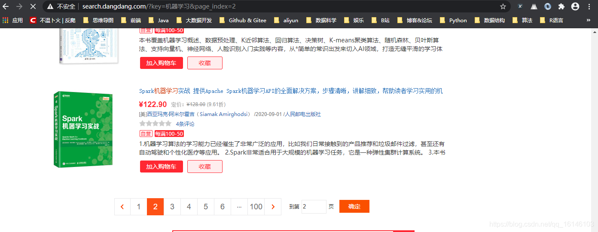
Task: Go to page 4 of results
Action: [189, 207]
